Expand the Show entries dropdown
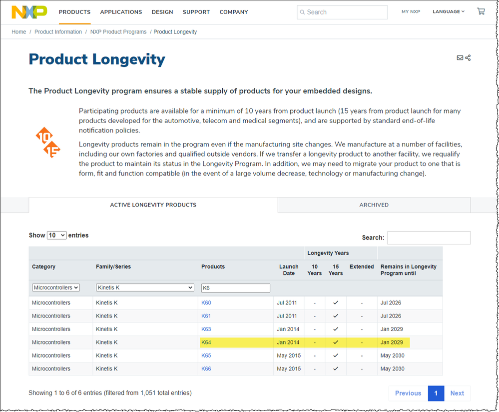This screenshot has height=412, width=499. (56, 235)
